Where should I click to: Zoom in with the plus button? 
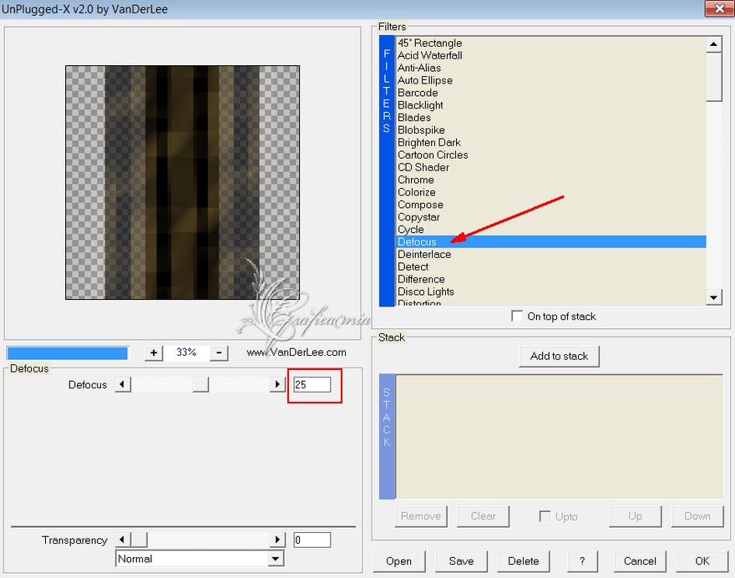[154, 353]
